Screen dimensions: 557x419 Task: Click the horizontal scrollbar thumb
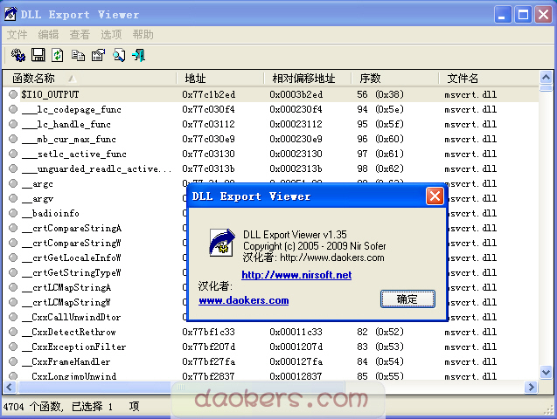pos(181,387)
